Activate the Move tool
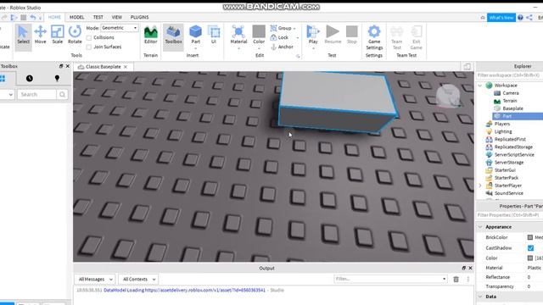 (40, 35)
